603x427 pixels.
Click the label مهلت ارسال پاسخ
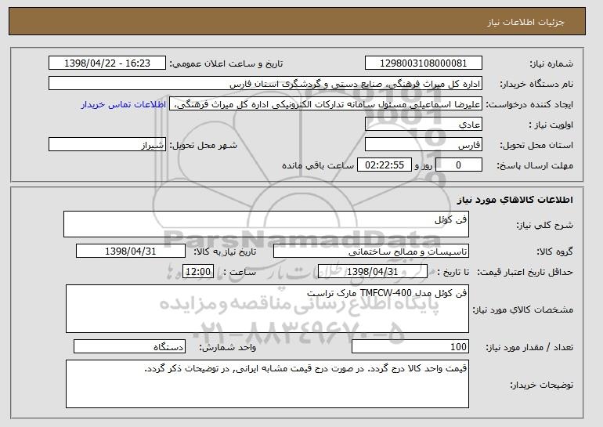click(535, 165)
